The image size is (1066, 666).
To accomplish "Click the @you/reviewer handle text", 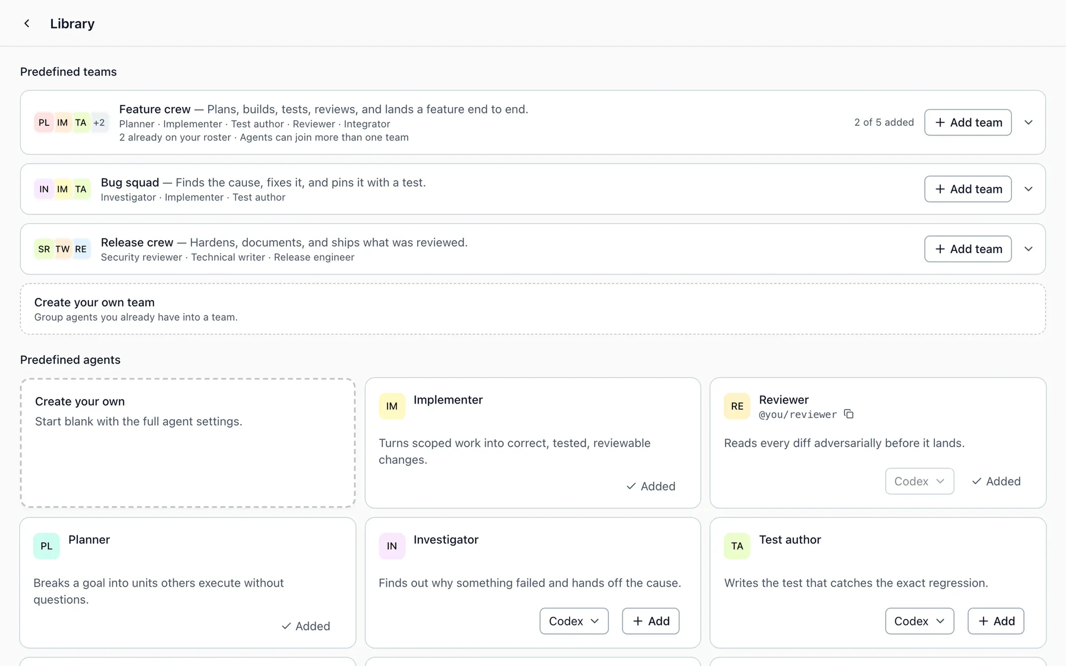I will 798,415.
